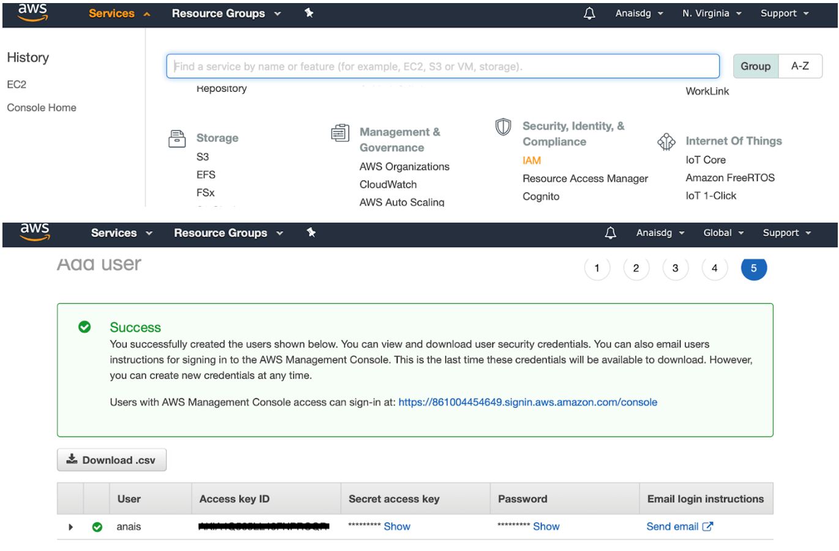
Task: Open the Resource Groups menu
Action: [218, 13]
